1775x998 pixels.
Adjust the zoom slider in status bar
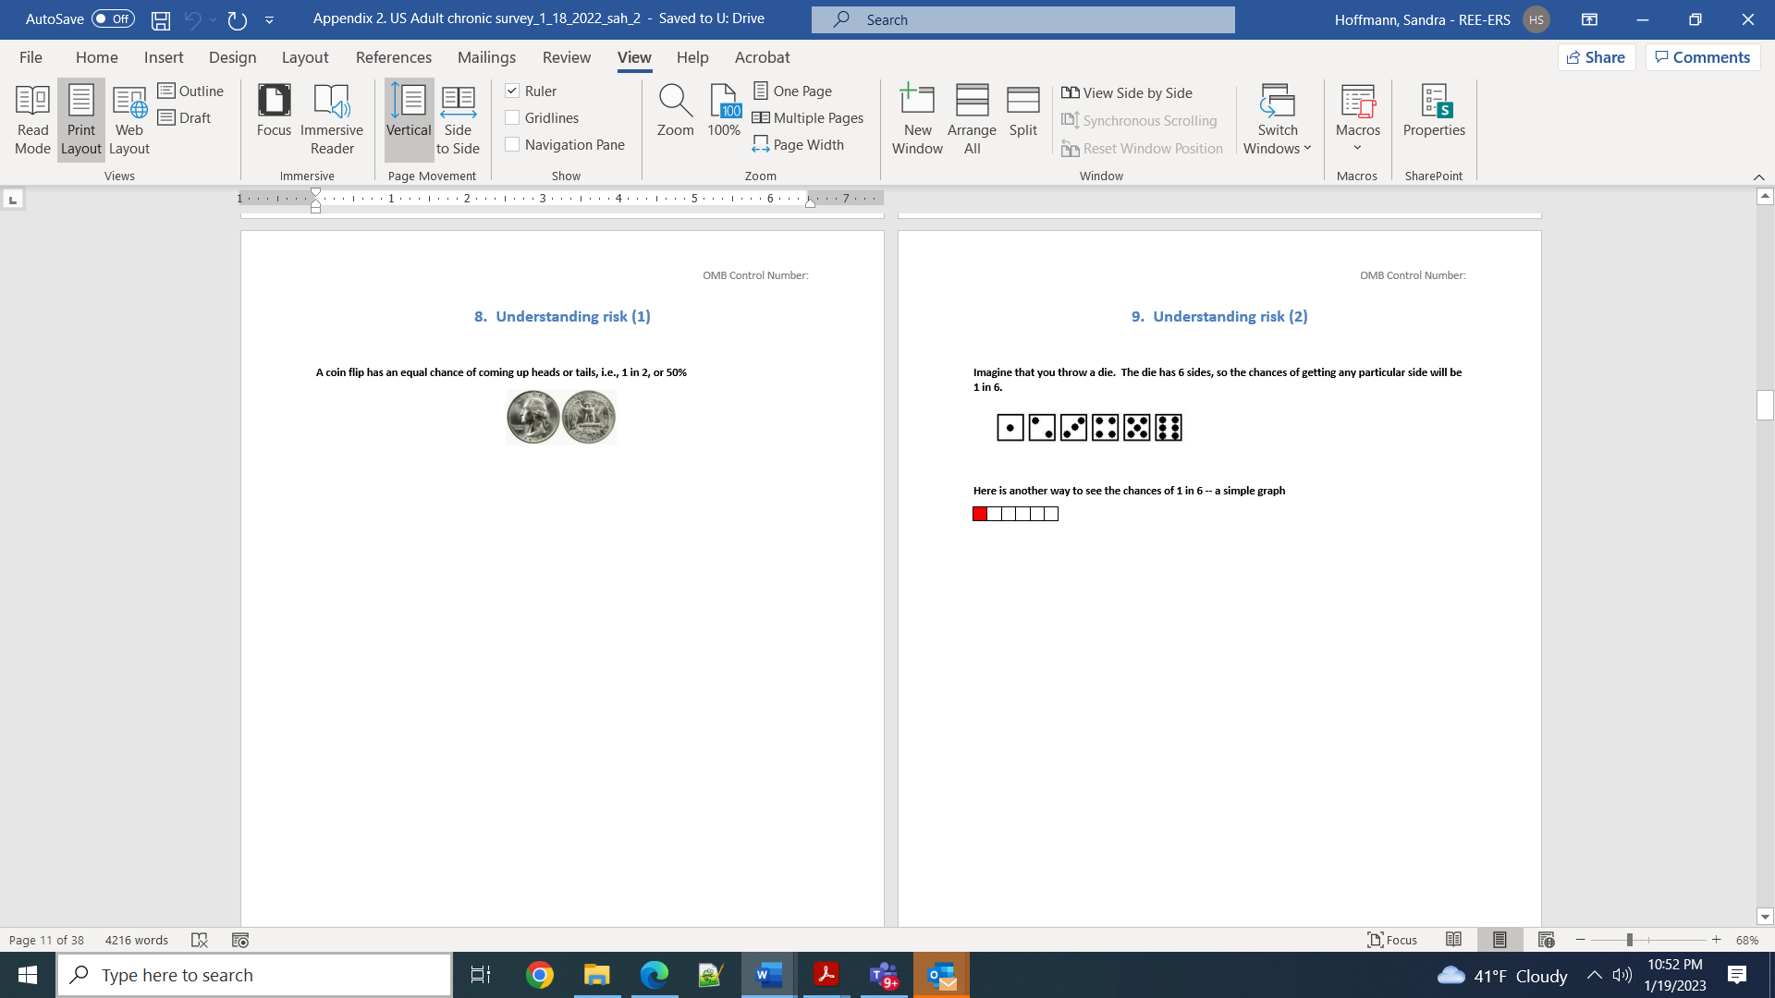pos(1629,940)
